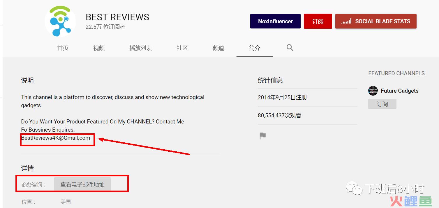439x208 pixels.
Task: Click the BEST REVIEWS channel avatar
Action: pyautogui.click(x=60, y=21)
